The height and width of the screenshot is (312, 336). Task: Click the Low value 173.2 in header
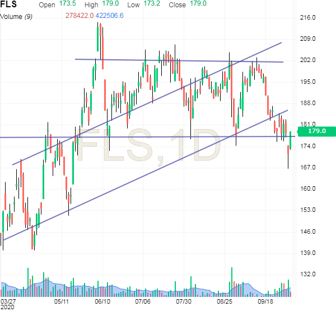[x=151, y=4]
